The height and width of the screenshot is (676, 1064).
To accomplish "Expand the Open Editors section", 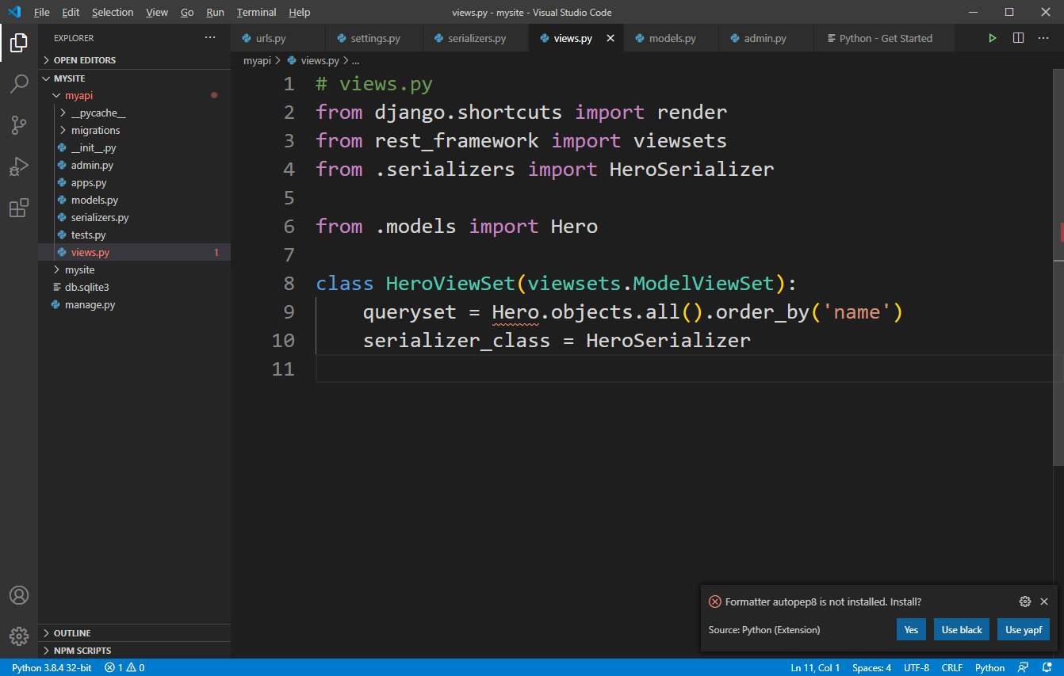I will [x=134, y=60].
